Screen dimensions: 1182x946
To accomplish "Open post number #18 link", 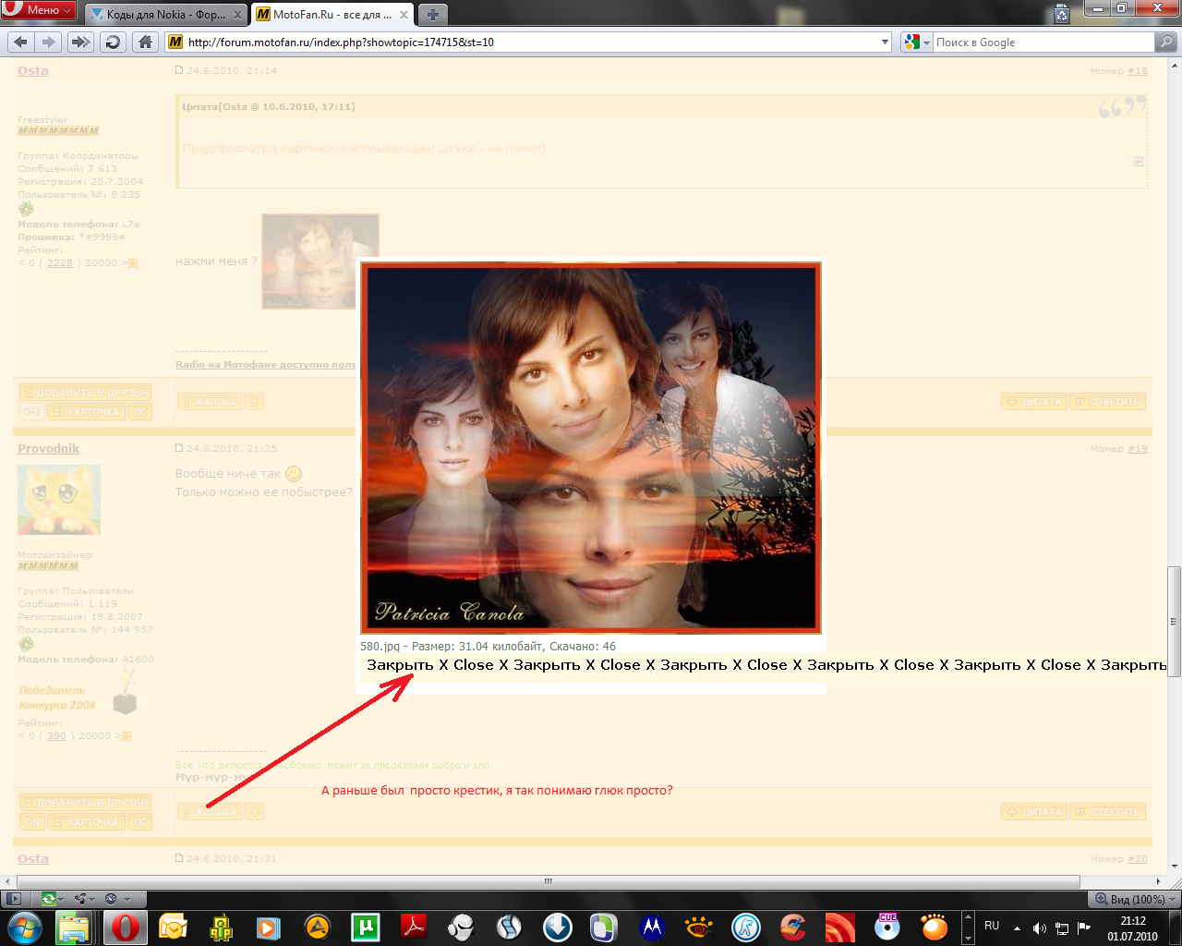I will click(1137, 70).
